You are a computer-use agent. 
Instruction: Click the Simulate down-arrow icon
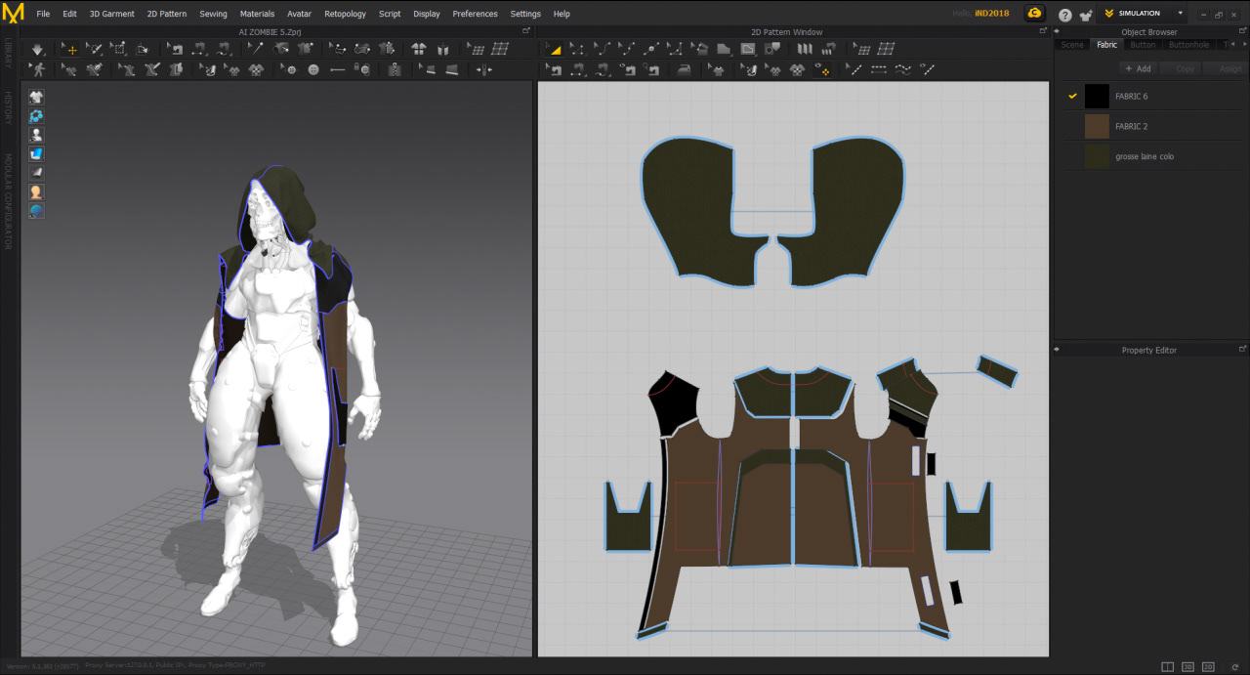click(x=37, y=49)
